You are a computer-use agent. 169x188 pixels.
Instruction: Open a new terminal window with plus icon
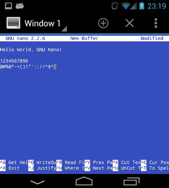click(103, 23)
